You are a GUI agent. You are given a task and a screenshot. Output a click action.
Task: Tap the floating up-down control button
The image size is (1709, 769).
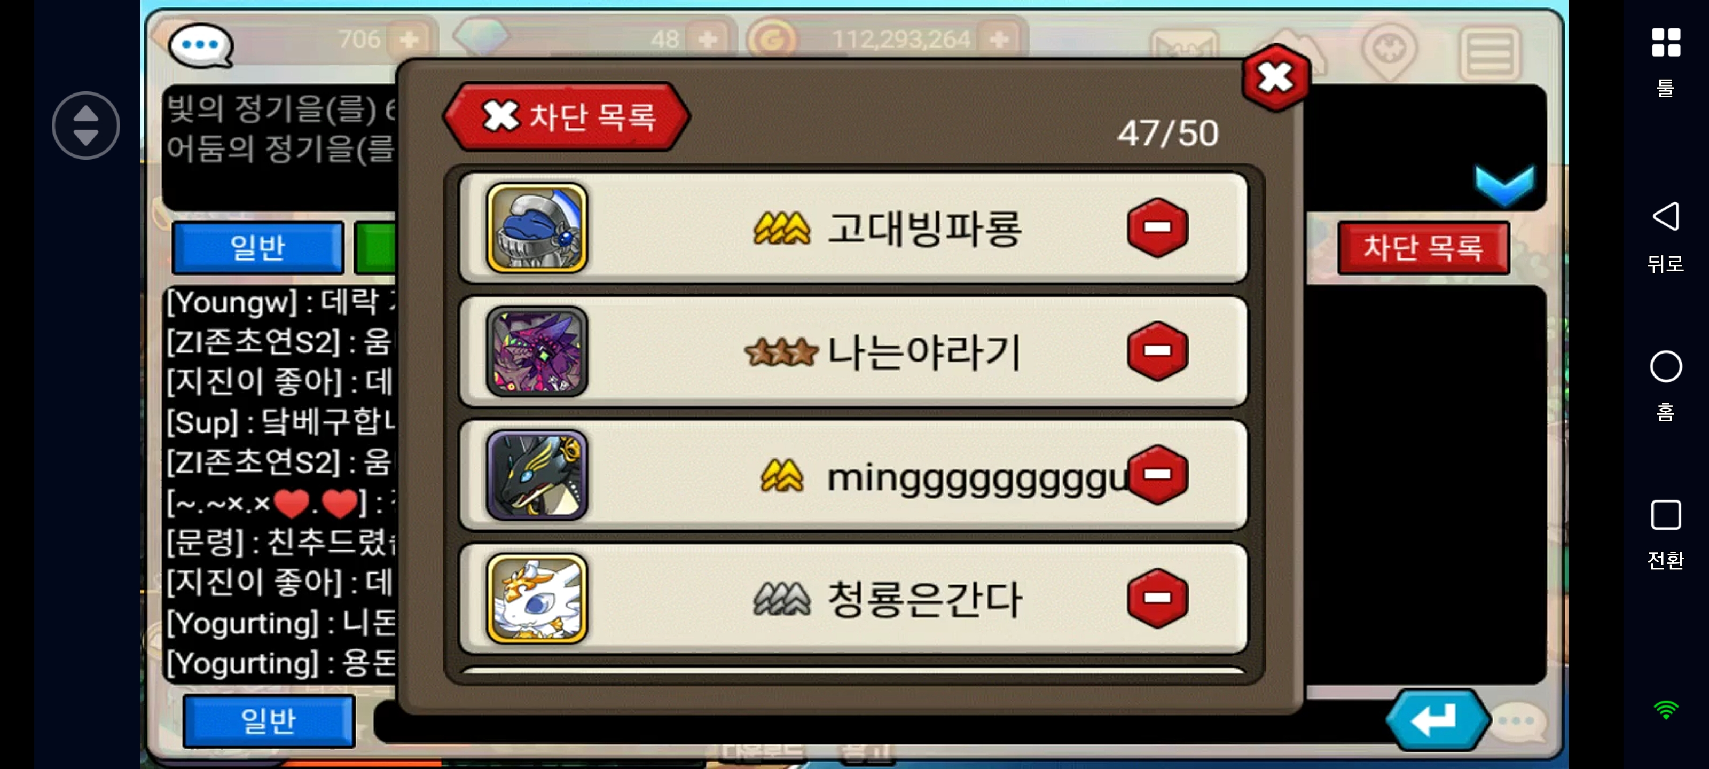(85, 125)
